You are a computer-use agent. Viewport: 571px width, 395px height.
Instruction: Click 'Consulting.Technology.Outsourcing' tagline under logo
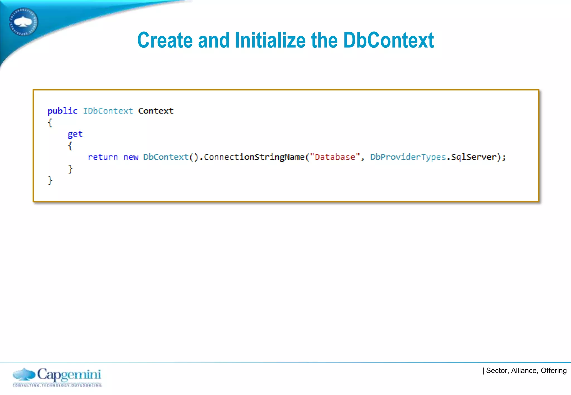pos(57,386)
